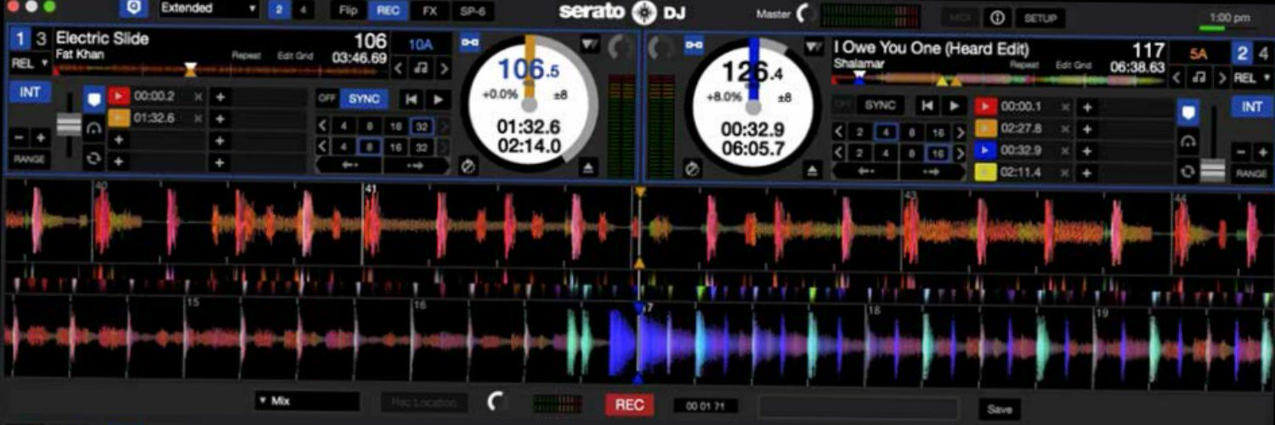Click the info tooltip icon next to SETUP
The width and height of the screenshot is (1275, 425).
998,17
